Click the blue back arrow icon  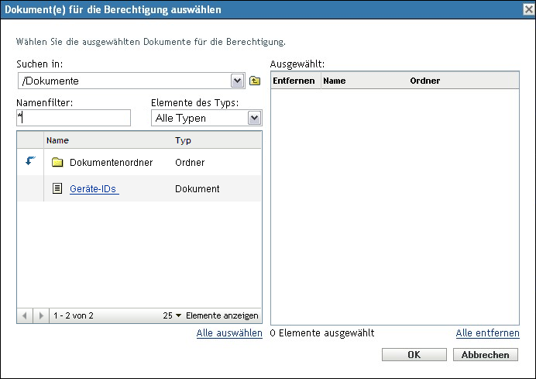[31, 162]
